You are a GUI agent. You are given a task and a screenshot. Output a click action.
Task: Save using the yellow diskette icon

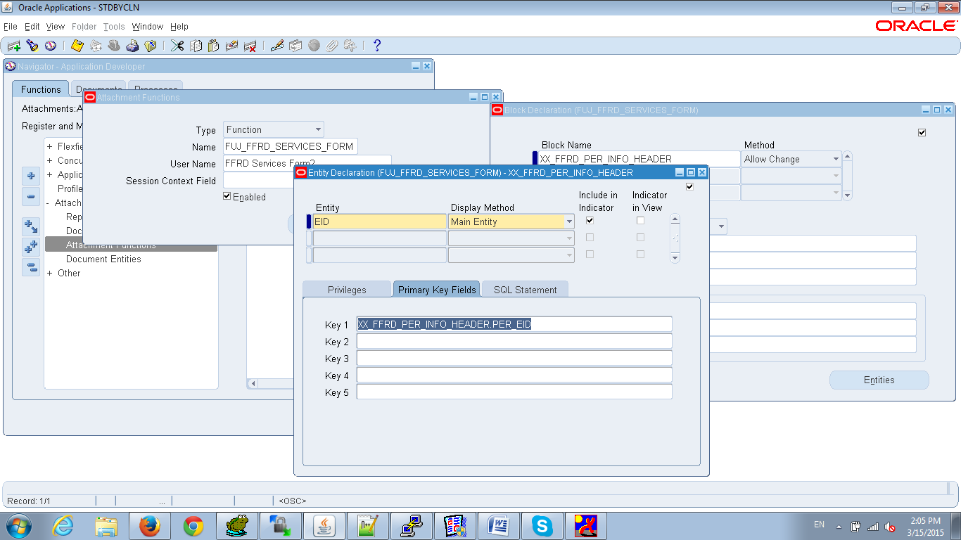pos(77,46)
